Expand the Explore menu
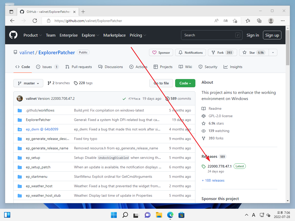Viewport: 295px width, 221px height. [90, 35]
